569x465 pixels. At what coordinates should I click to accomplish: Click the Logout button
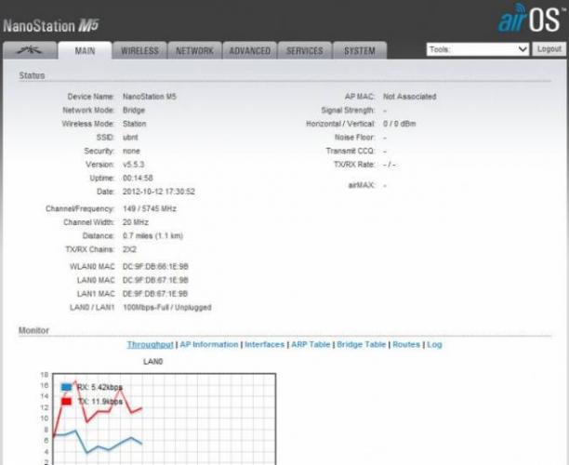point(549,49)
